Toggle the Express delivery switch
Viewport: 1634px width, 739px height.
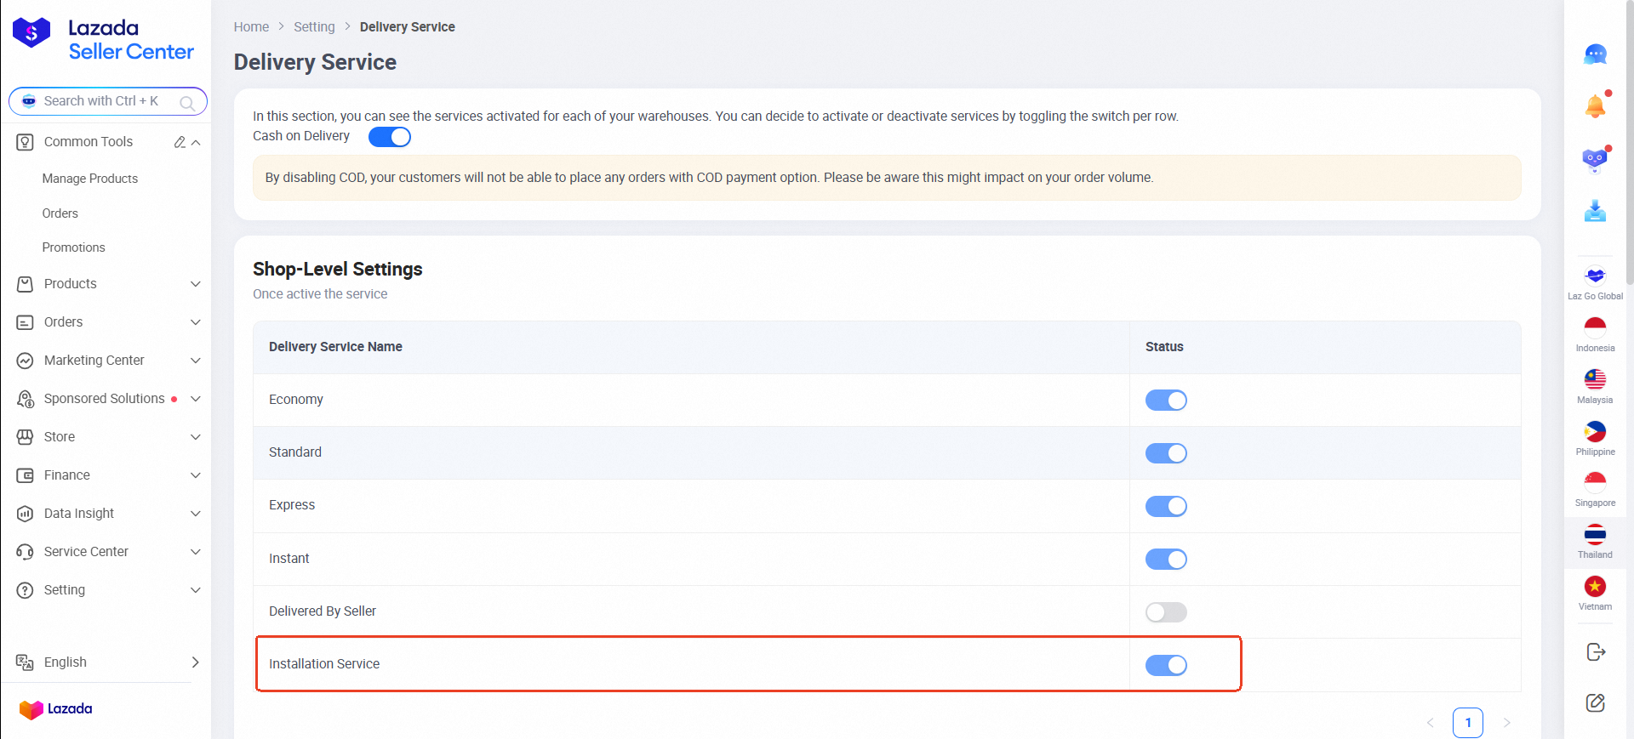[1166, 507]
